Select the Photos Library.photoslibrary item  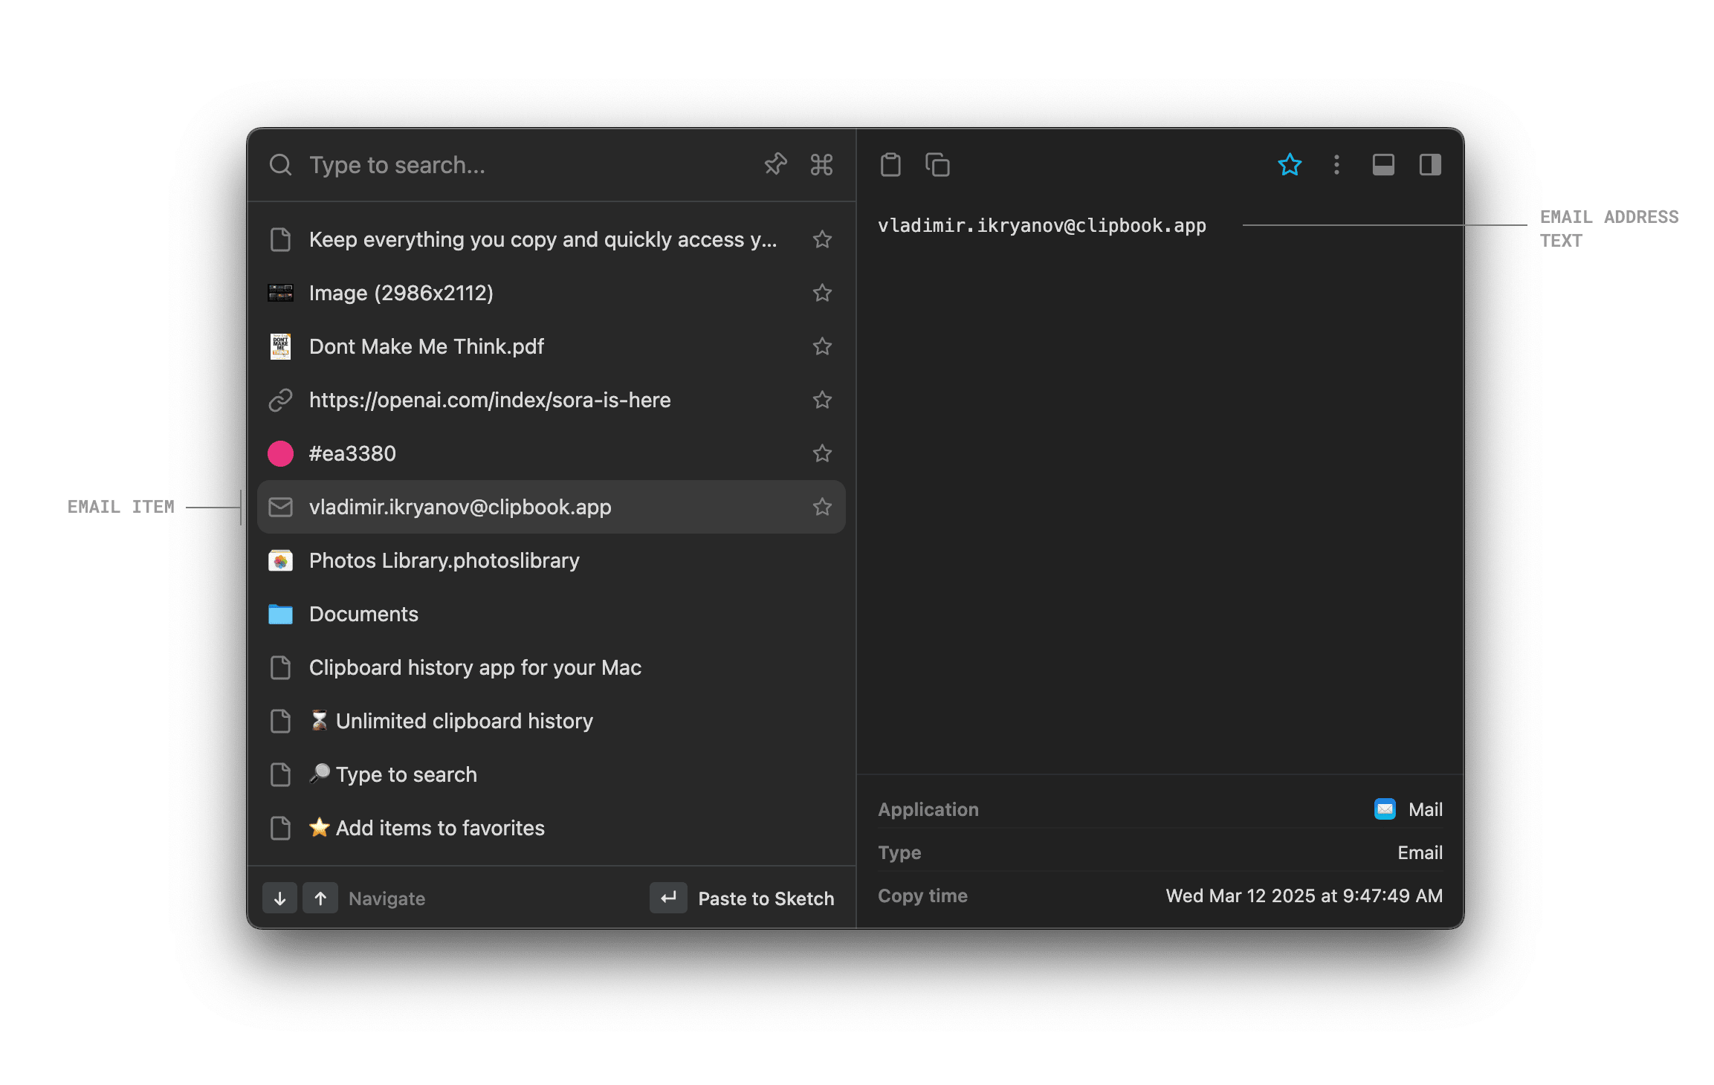click(x=444, y=560)
